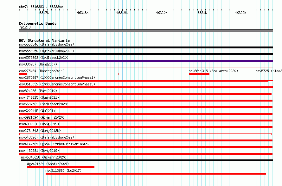Viewport: 282px width, 186px height.
Task: Click dgv421n21 (Shaikh2009) label
Action: (48, 164)
